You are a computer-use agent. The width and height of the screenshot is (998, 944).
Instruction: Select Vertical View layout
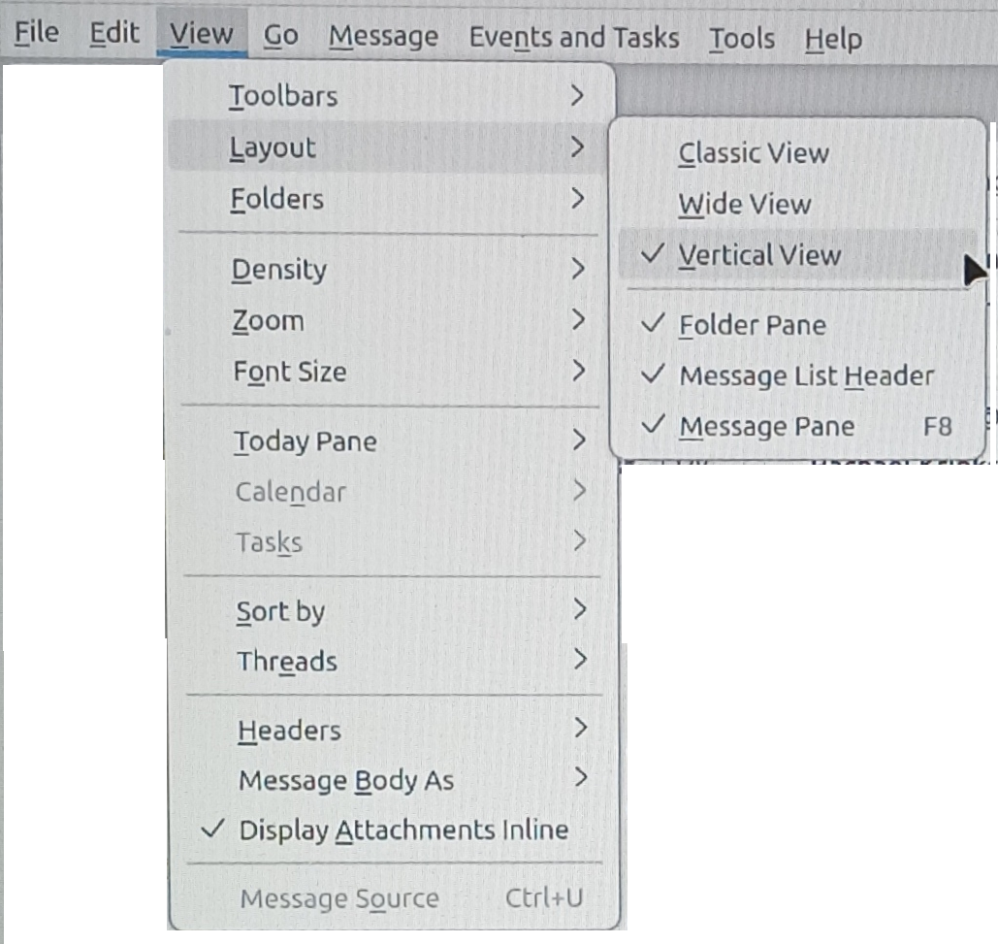click(797, 255)
